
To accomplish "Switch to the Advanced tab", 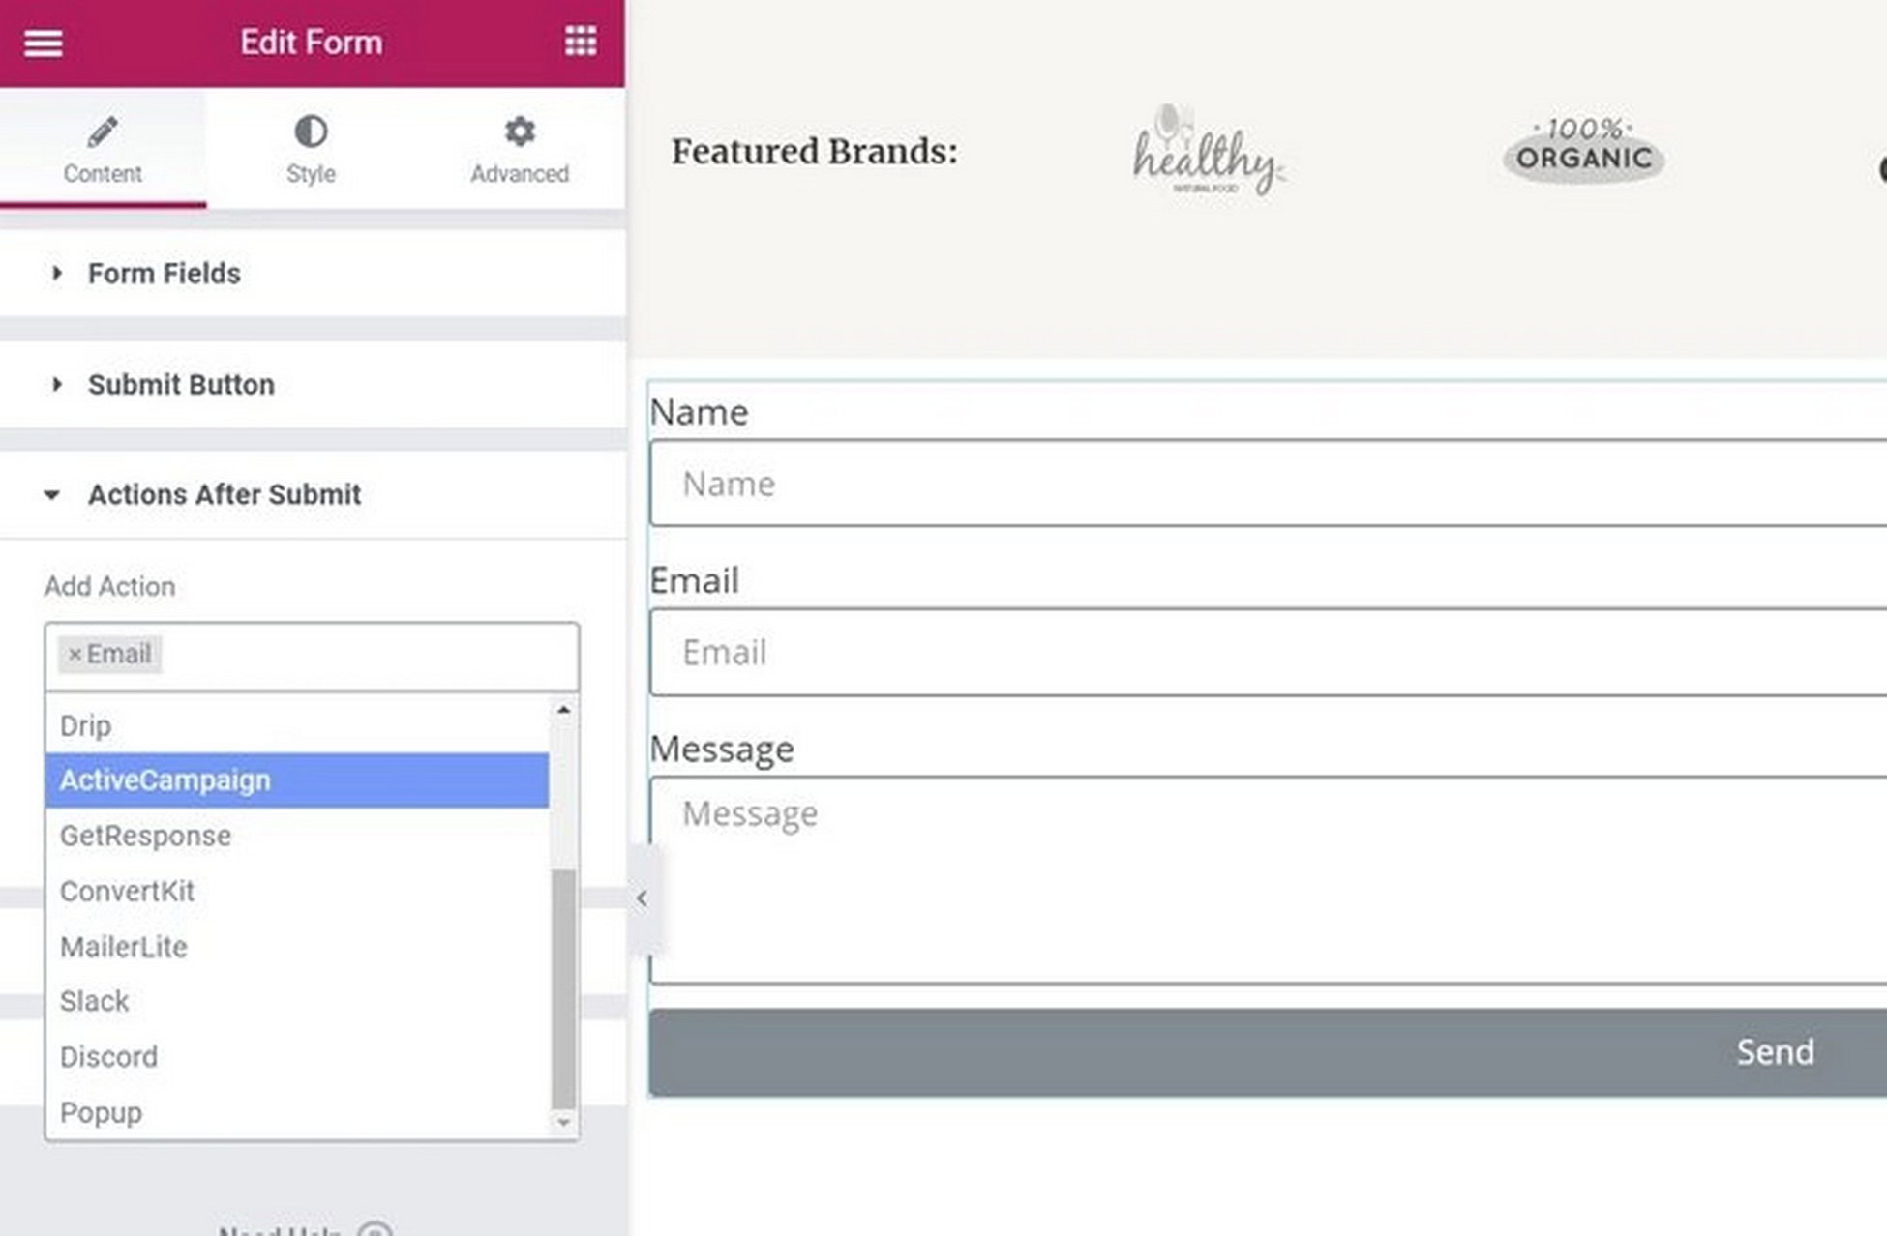I will point(521,149).
